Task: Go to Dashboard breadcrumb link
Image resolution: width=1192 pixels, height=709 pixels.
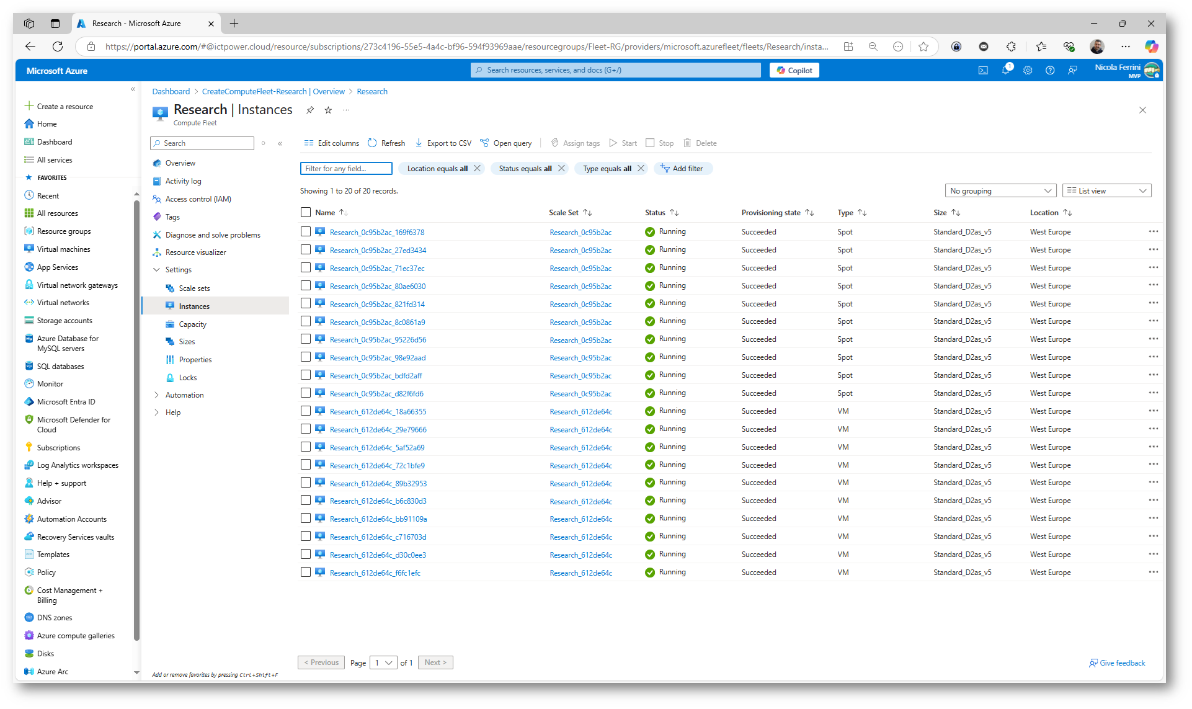Action: (x=171, y=92)
